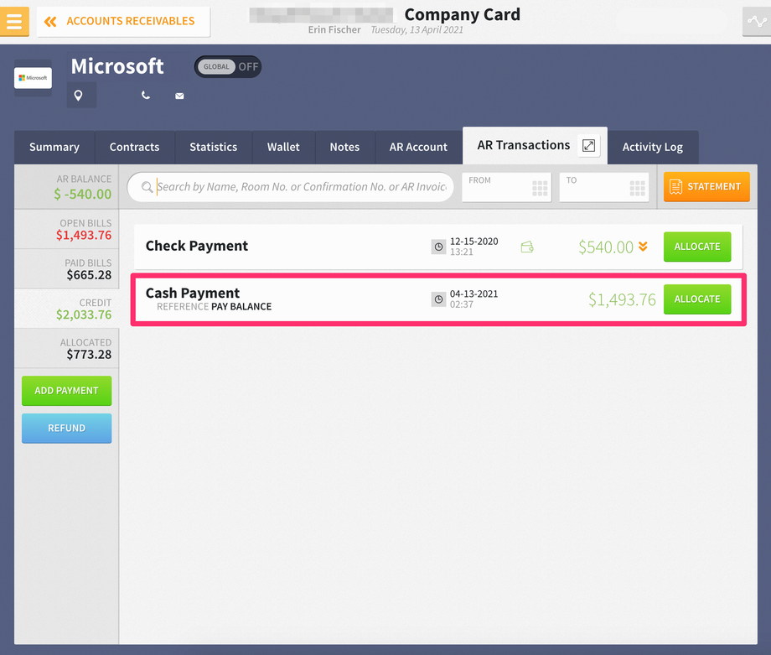
Task: Select the Credit filter
Action: pyautogui.click(x=66, y=309)
